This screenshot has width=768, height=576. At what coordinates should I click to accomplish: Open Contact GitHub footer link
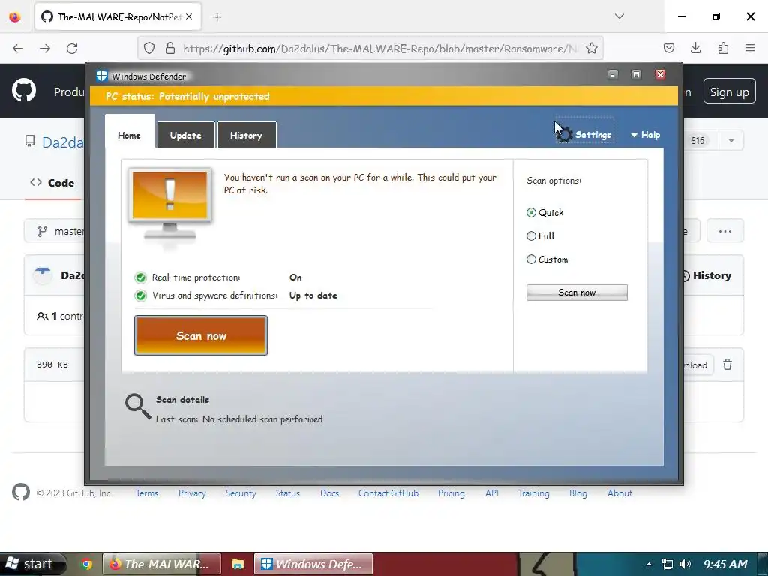pos(388,493)
